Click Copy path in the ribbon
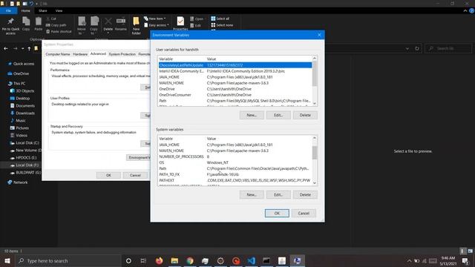 pyautogui.click(x=56, y=25)
